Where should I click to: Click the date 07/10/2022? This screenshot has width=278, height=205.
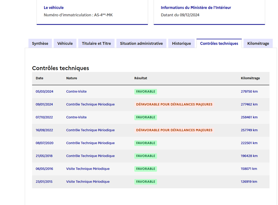tap(44, 117)
